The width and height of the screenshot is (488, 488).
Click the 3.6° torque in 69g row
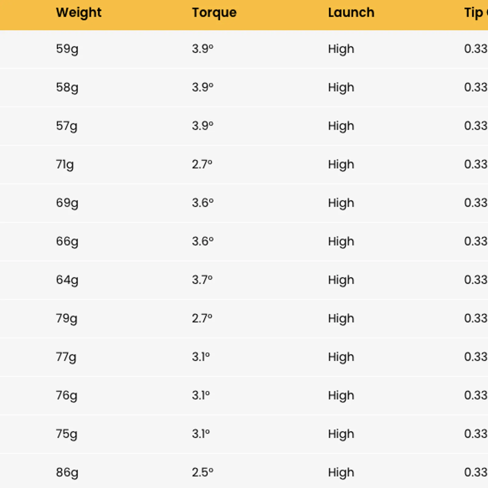pos(203,203)
